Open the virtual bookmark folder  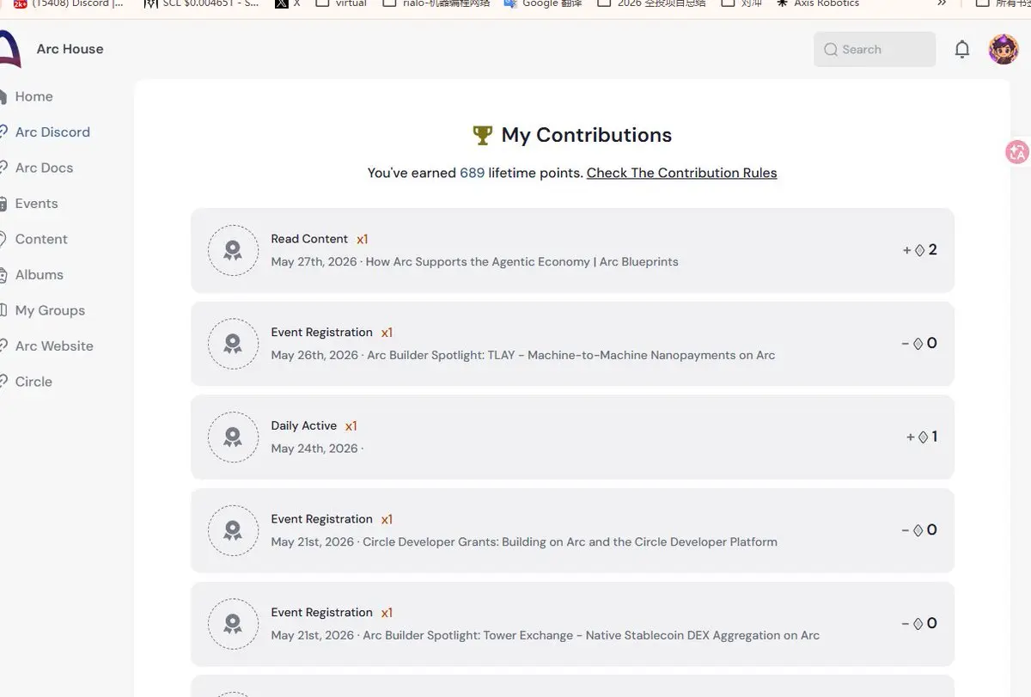[342, 3]
